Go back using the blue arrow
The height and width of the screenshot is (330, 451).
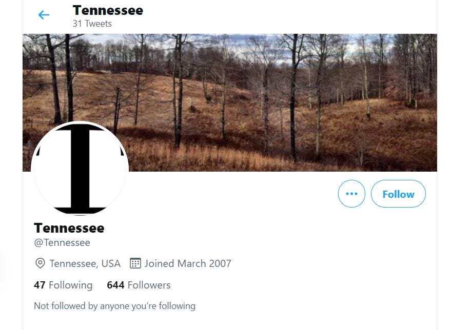click(44, 15)
